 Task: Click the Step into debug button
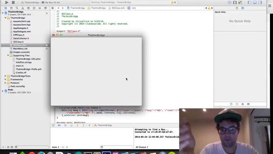78,125
